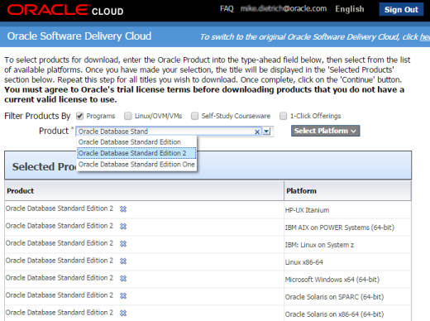Open the English language selector
The image size is (430, 321).
[350, 9]
